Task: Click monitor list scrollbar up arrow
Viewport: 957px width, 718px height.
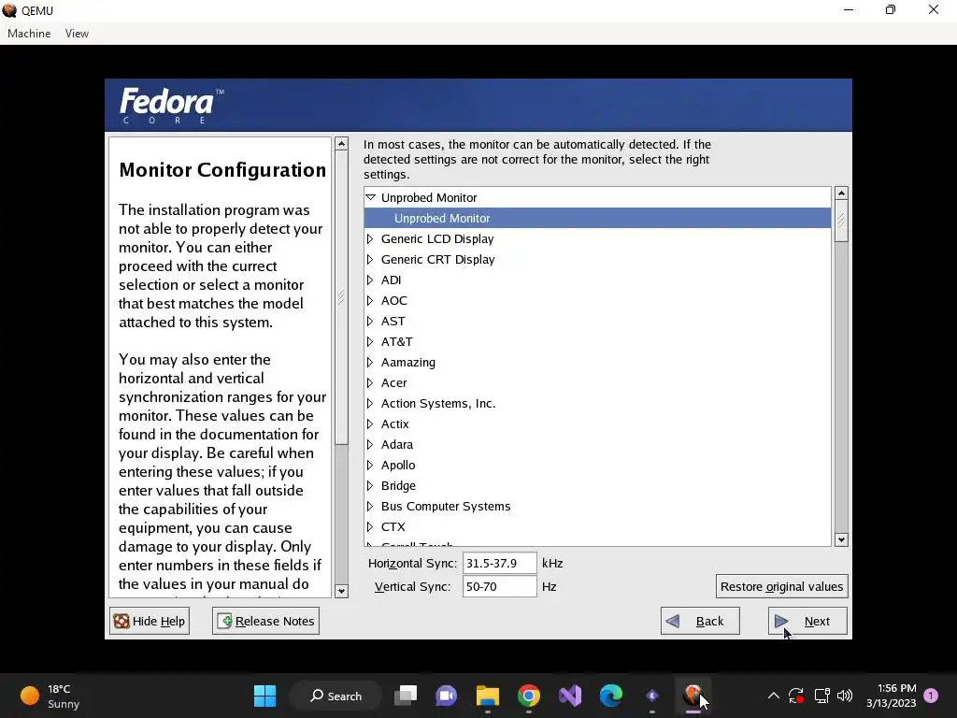Action: click(x=841, y=194)
